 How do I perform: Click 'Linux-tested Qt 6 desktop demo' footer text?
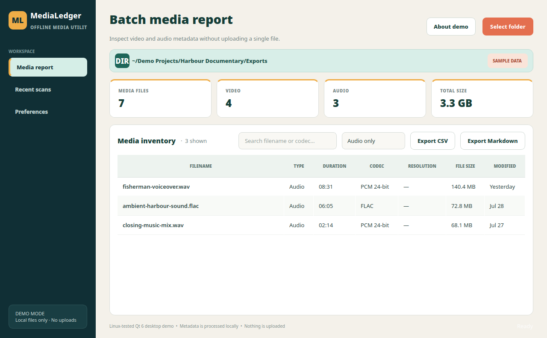click(141, 326)
